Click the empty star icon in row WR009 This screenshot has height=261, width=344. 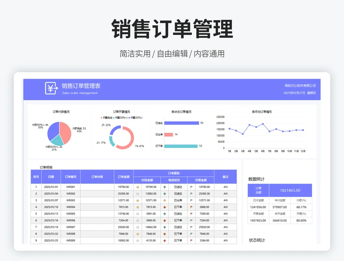coord(138,241)
